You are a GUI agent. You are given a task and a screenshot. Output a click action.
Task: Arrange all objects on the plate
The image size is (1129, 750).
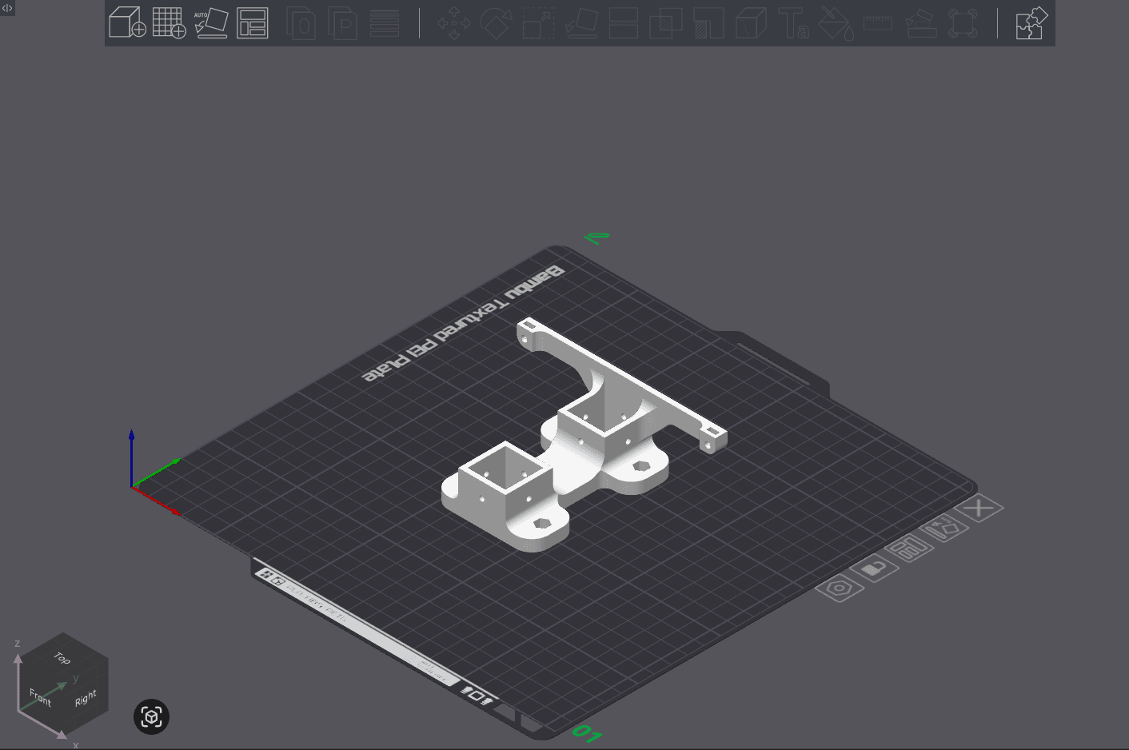coord(253,23)
